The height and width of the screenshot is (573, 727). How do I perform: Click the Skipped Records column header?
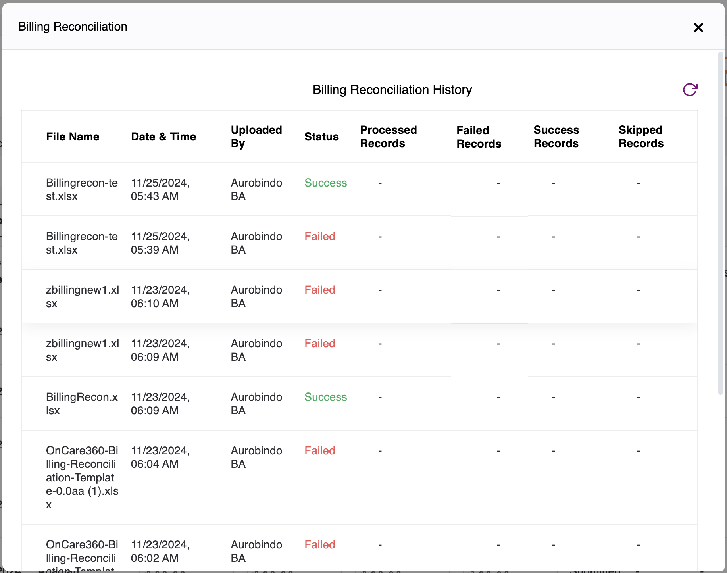pos(641,137)
